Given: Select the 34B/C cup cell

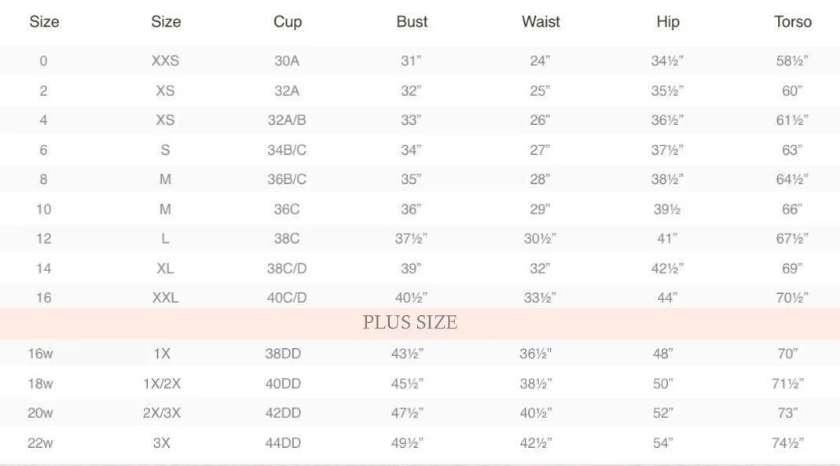Looking at the screenshot, I should click(x=287, y=150).
